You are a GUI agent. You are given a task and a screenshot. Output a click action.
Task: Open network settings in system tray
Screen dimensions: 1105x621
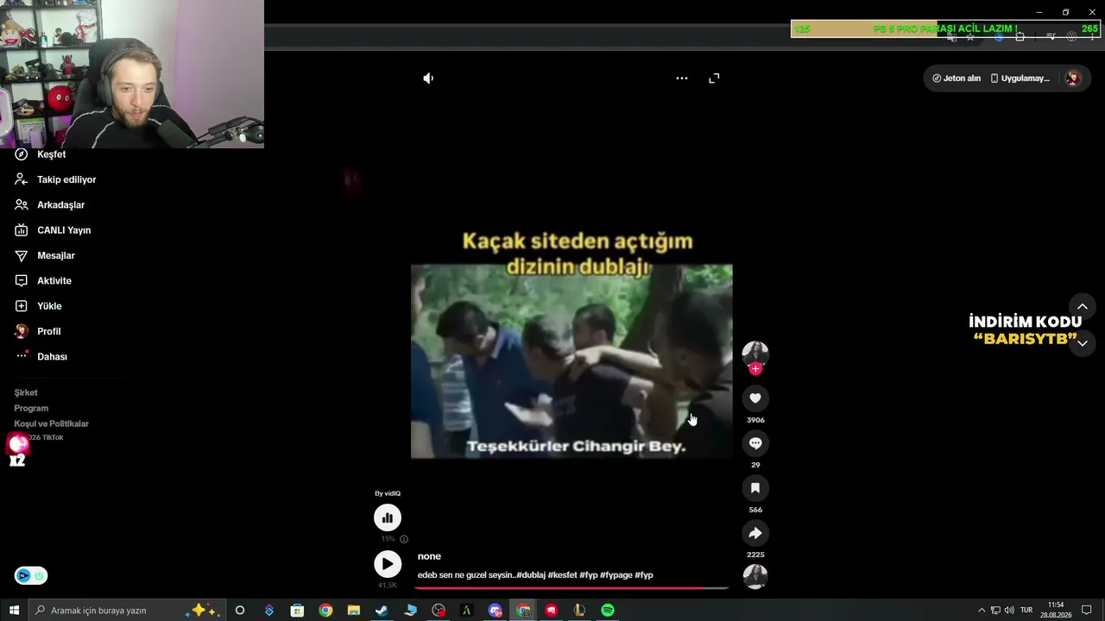point(995,611)
